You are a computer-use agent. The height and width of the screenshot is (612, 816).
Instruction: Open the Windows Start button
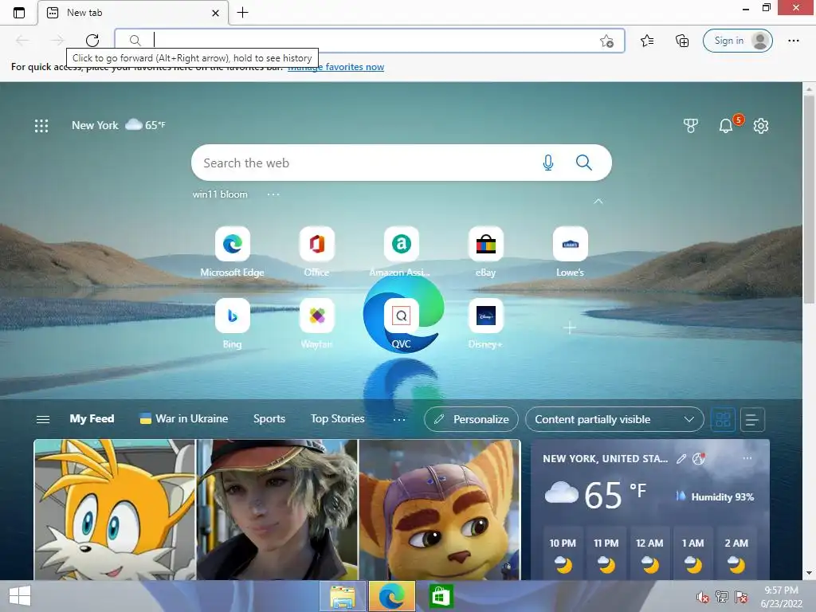coord(20,596)
